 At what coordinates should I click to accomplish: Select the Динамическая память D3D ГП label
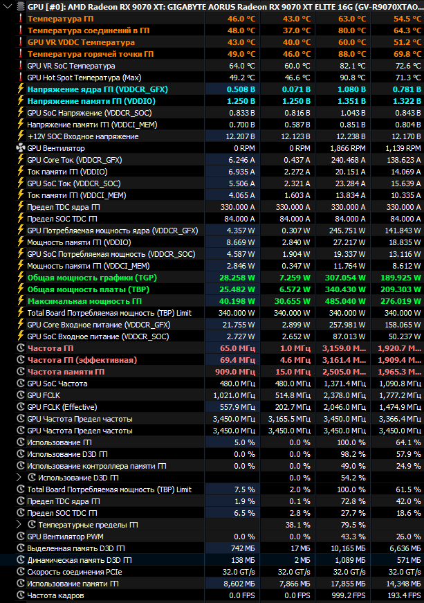pyautogui.click(x=79, y=560)
